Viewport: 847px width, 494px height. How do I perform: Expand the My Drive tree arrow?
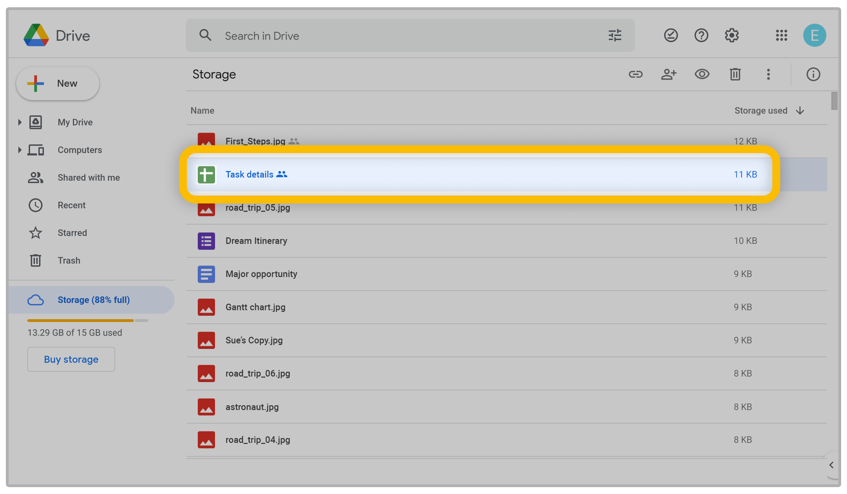pos(20,122)
